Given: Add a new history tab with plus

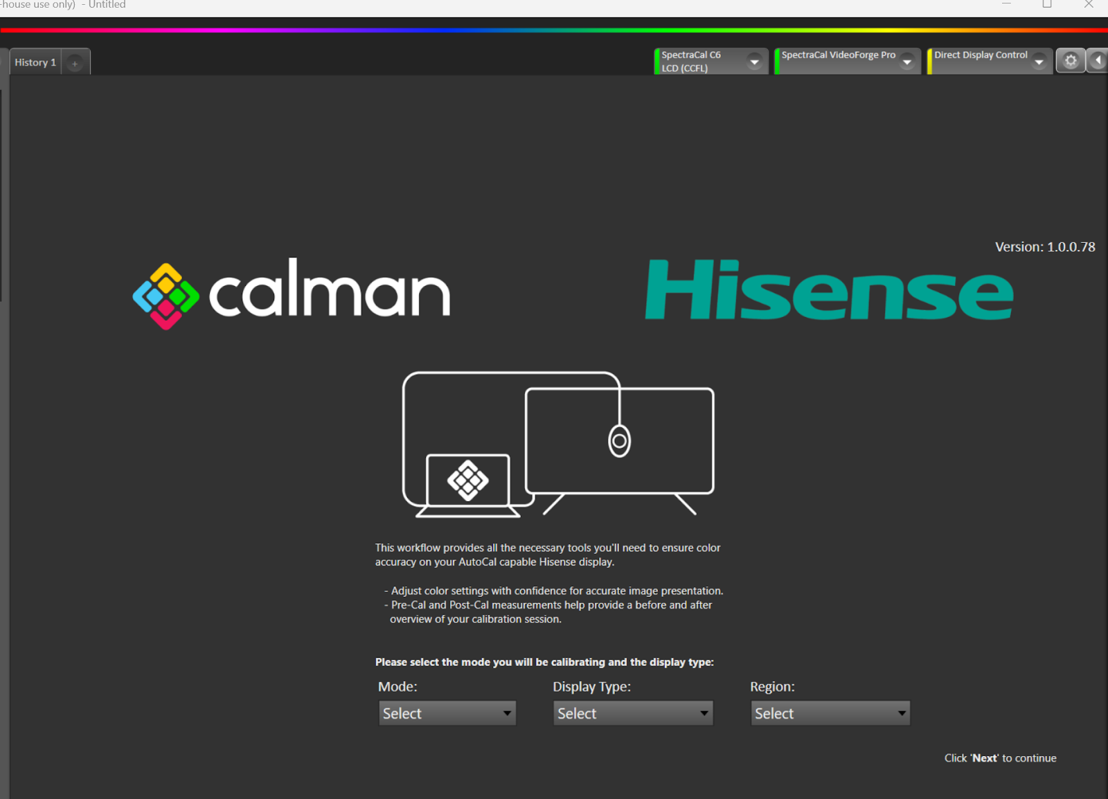Looking at the screenshot, I should coord(75,63).
